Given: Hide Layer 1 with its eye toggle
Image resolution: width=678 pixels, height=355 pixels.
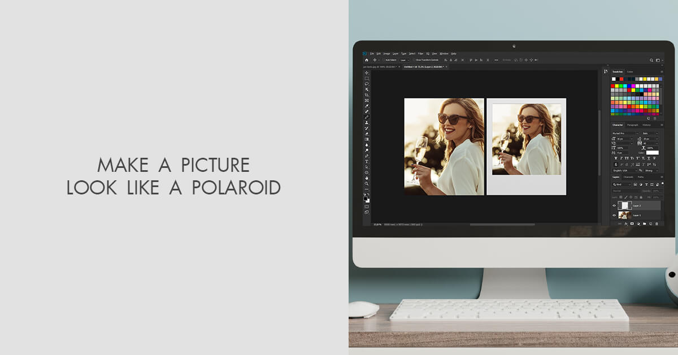Looking at the screenshot, I should pyautogui.click(x=614, y=215).
